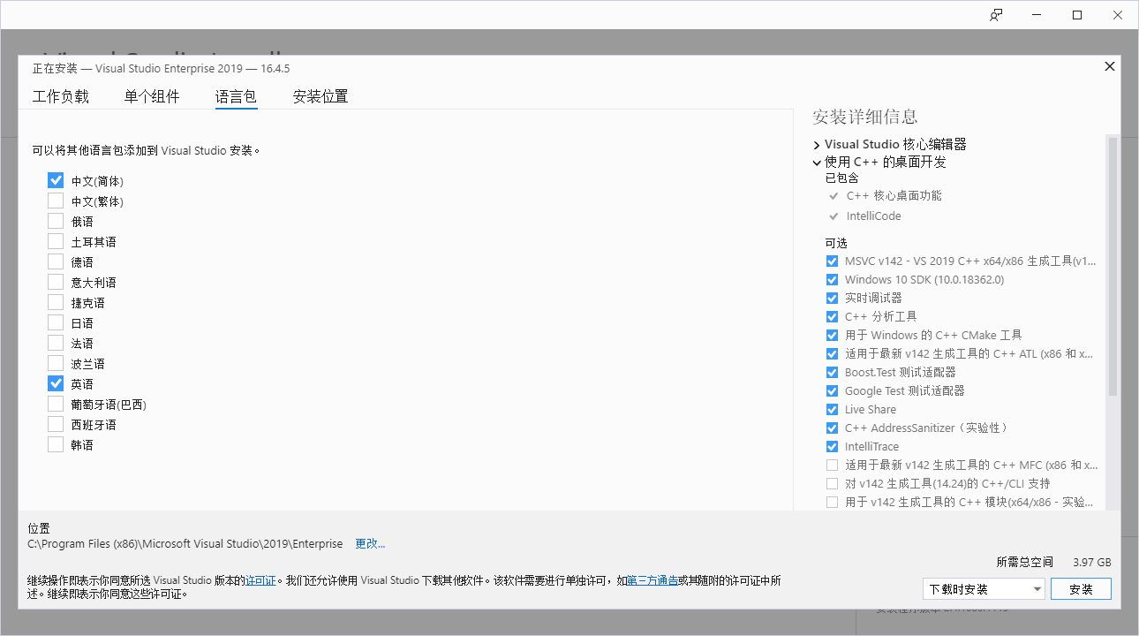Tick the 波兰语 checkbox

coord(56,363)
